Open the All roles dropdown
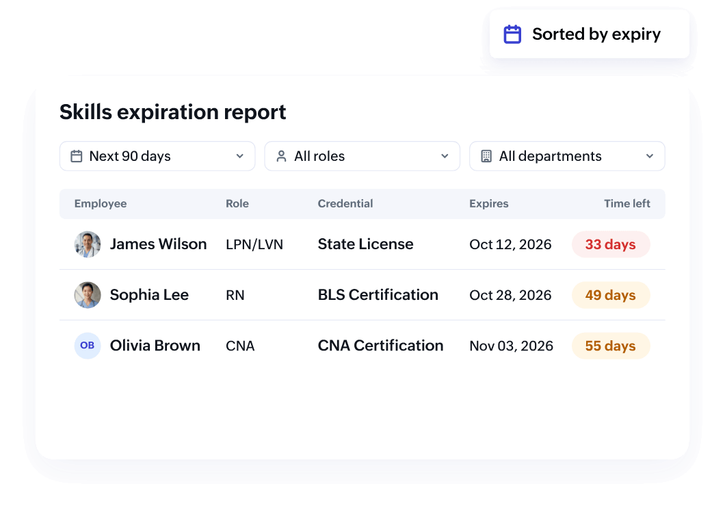The width and height of the screenshot is (725, 508). click(x=362, y=156)
